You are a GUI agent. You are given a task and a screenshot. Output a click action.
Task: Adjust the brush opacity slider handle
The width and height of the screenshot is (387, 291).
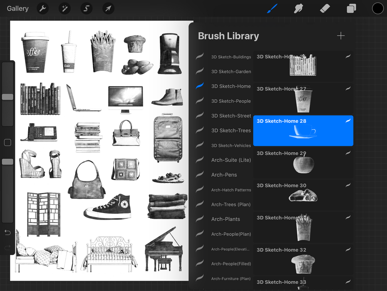pyautogui.click(x=8, y=162)
